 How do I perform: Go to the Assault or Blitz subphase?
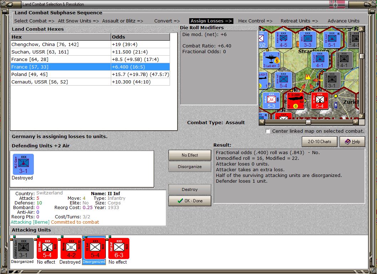coord(123,21)
